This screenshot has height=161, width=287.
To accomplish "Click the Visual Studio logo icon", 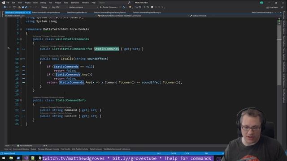I will pyautogui.click(x=3, y=3).
